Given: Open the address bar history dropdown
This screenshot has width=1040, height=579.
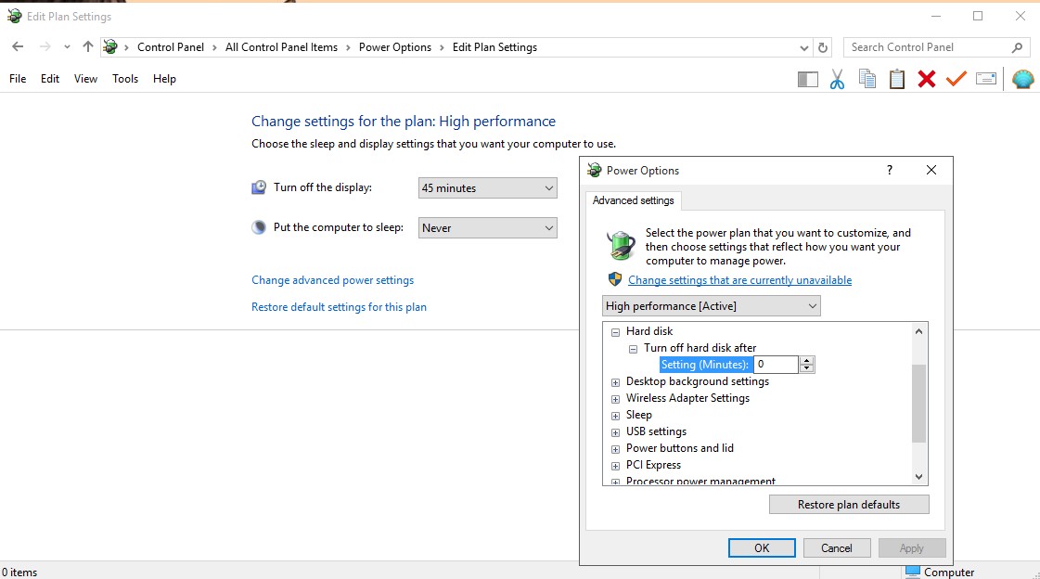Looking at the screenshot, I should [x=803, y=47].
